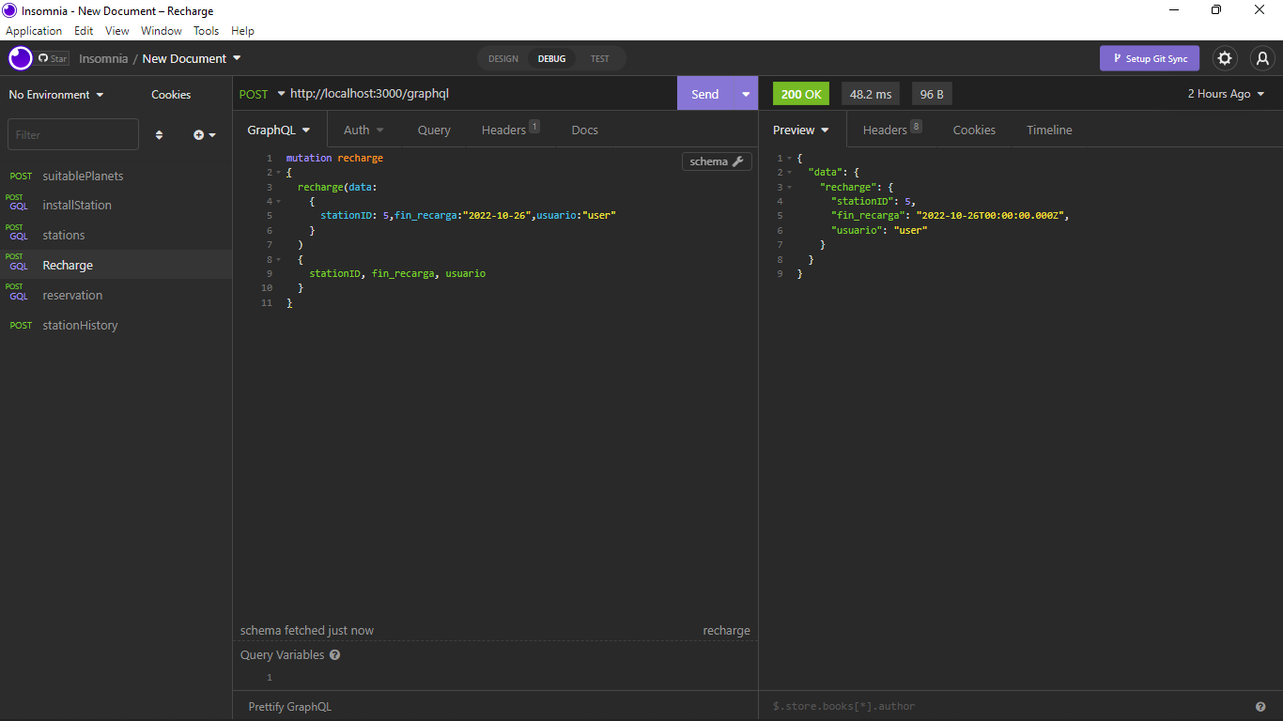Collapse the code fold on line 2
Screen dimensions: 1283x721
pyautogui.click(x=278, y=173)
